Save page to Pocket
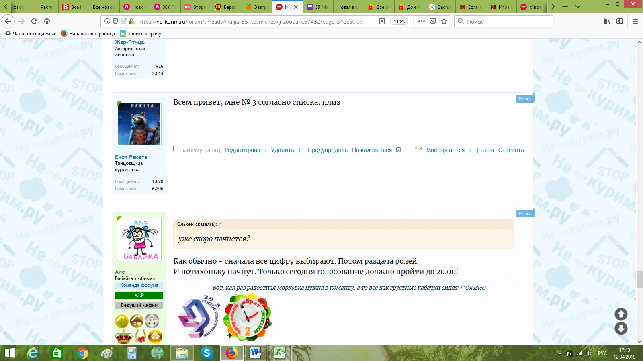The height and width of the screenshot is (361, 643). pos(433,21)
